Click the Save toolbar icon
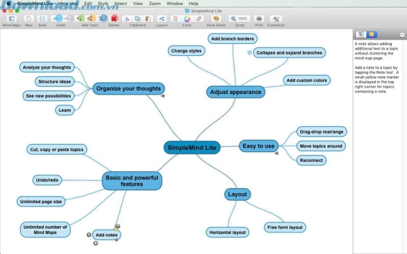407x254 pixels. click(42, 18)
